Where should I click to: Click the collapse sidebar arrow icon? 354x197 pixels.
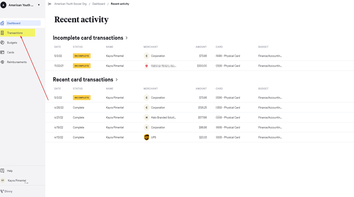coord(50,4)
